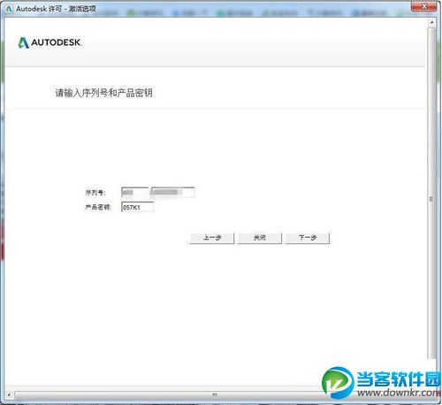Click the 上一步 (Previous) button
Screen dimensions: 442x405
click(x=212, y=238)
